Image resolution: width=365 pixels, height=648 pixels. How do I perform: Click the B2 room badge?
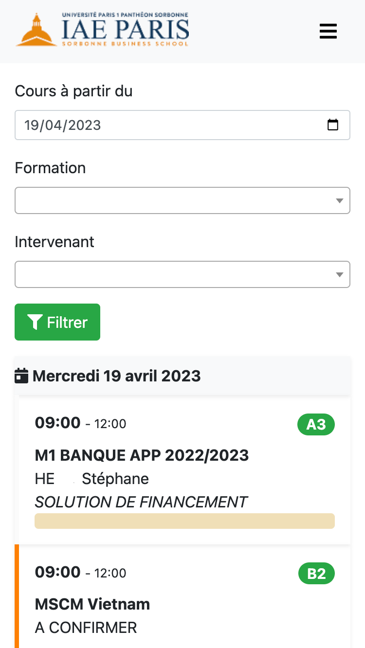pyautogui.click(x=316, y=574)
